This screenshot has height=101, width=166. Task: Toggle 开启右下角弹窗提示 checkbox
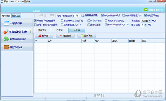click(x=35, y=20)
